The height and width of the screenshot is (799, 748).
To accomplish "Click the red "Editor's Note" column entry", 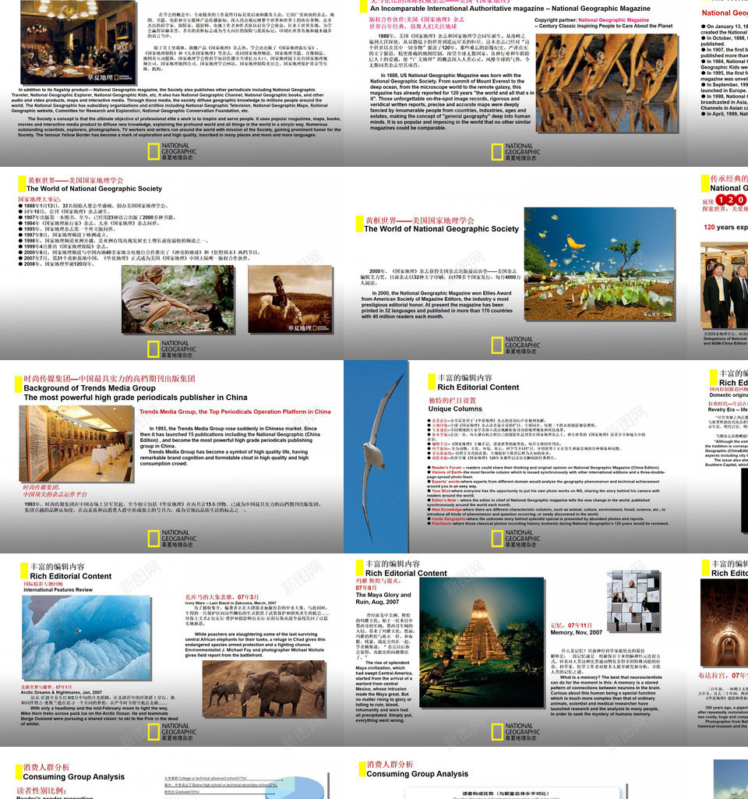I will tap(444, 500).
